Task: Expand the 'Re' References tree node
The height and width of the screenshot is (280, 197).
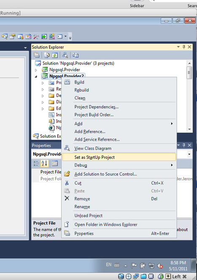Action: coord(43,89)
